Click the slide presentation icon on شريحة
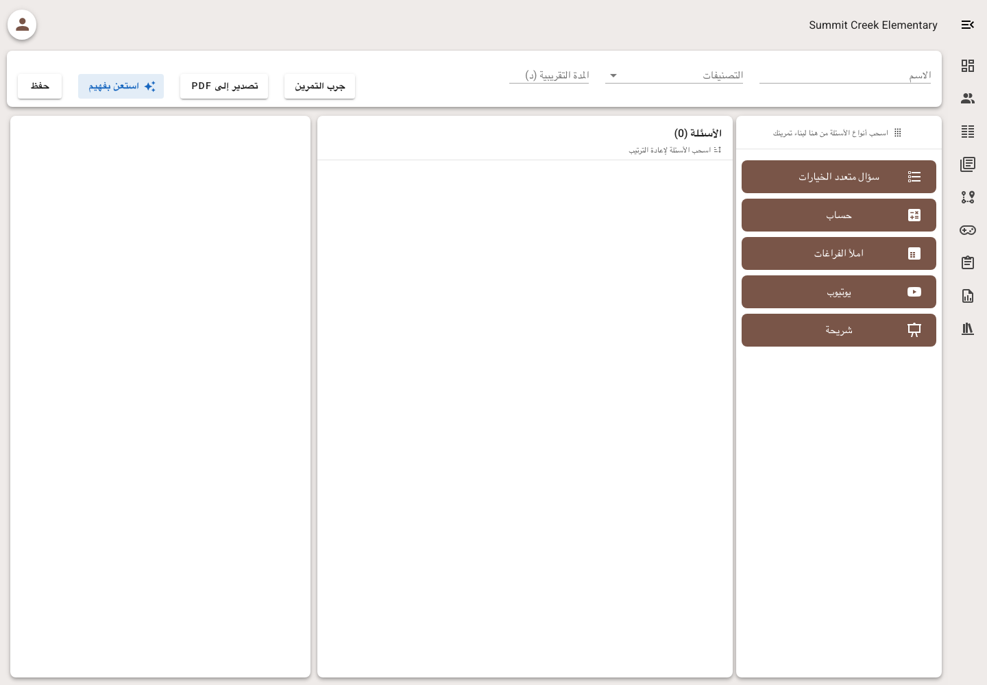The image size is (987, 685). pos(914,330)
